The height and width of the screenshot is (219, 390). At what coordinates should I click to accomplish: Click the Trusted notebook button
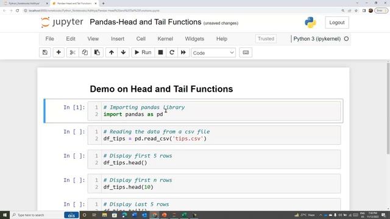tap(266, 39)
